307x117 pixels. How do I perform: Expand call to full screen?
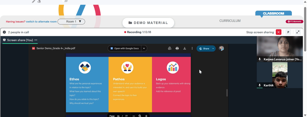click(298, 32)
